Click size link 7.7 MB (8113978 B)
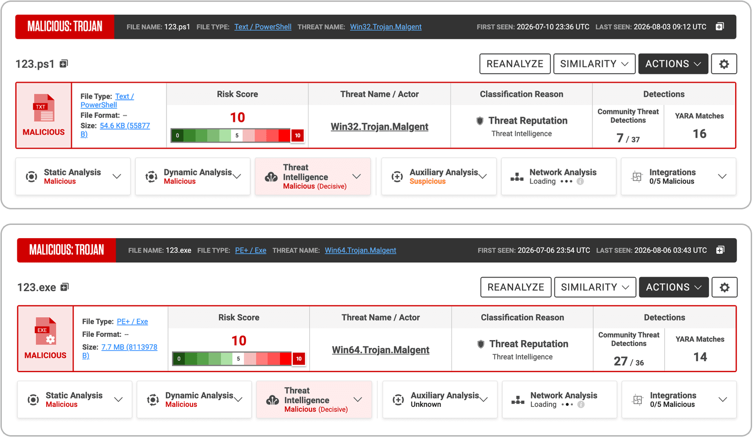Viewport: 753px width, 437px height. coord(120,351)
